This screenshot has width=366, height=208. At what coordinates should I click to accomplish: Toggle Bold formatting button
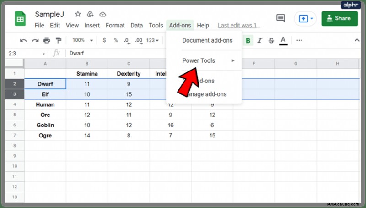[x=248, y=41]
